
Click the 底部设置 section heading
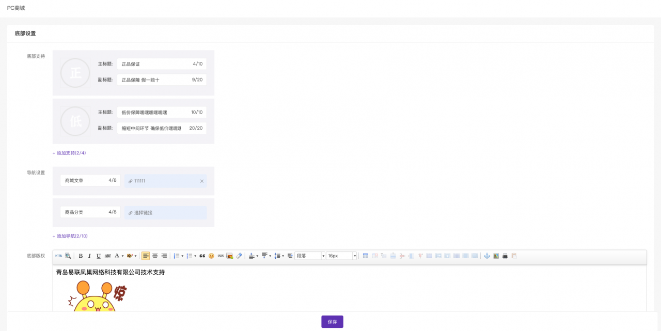tap(25, 34)
